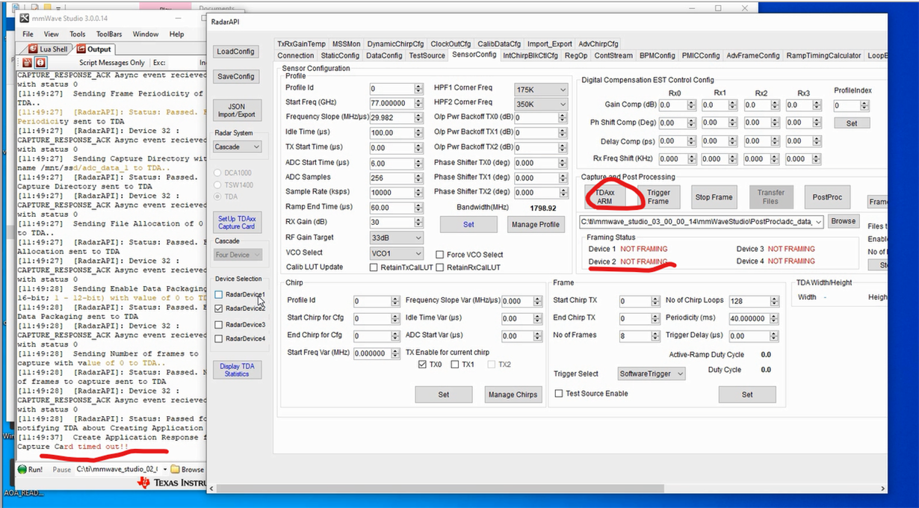The width and height of the screenshot is (919, 508).
Task: Click the green Run! button
Action: (31, 469)
